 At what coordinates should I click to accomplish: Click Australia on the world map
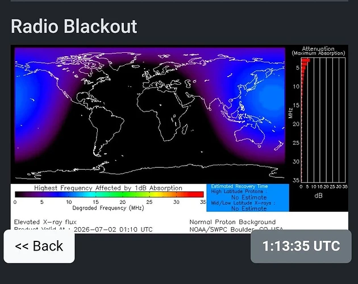250,135
